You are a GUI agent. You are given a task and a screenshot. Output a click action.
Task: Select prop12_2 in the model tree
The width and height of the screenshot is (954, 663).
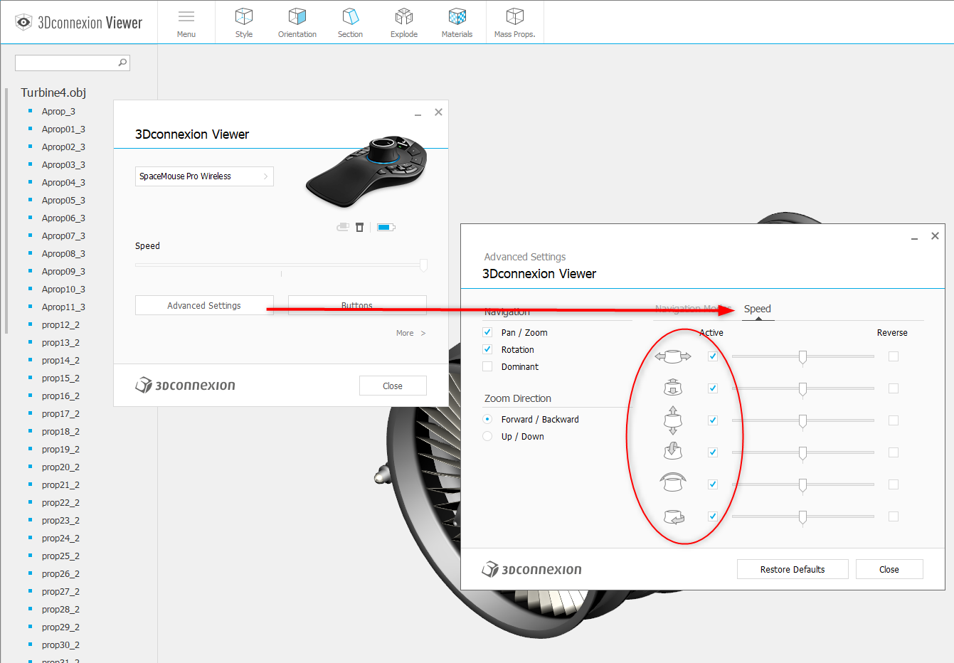pyautogui.click(x=60, y=324)
